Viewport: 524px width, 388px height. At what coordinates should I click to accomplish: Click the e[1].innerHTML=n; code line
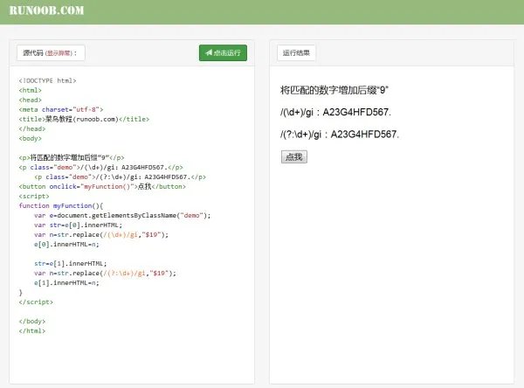click(x=66, y=282)
